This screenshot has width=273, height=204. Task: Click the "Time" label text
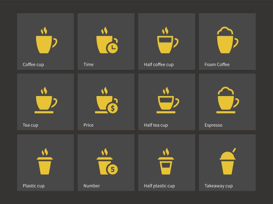pyautogui.click(x=88, y=64)
